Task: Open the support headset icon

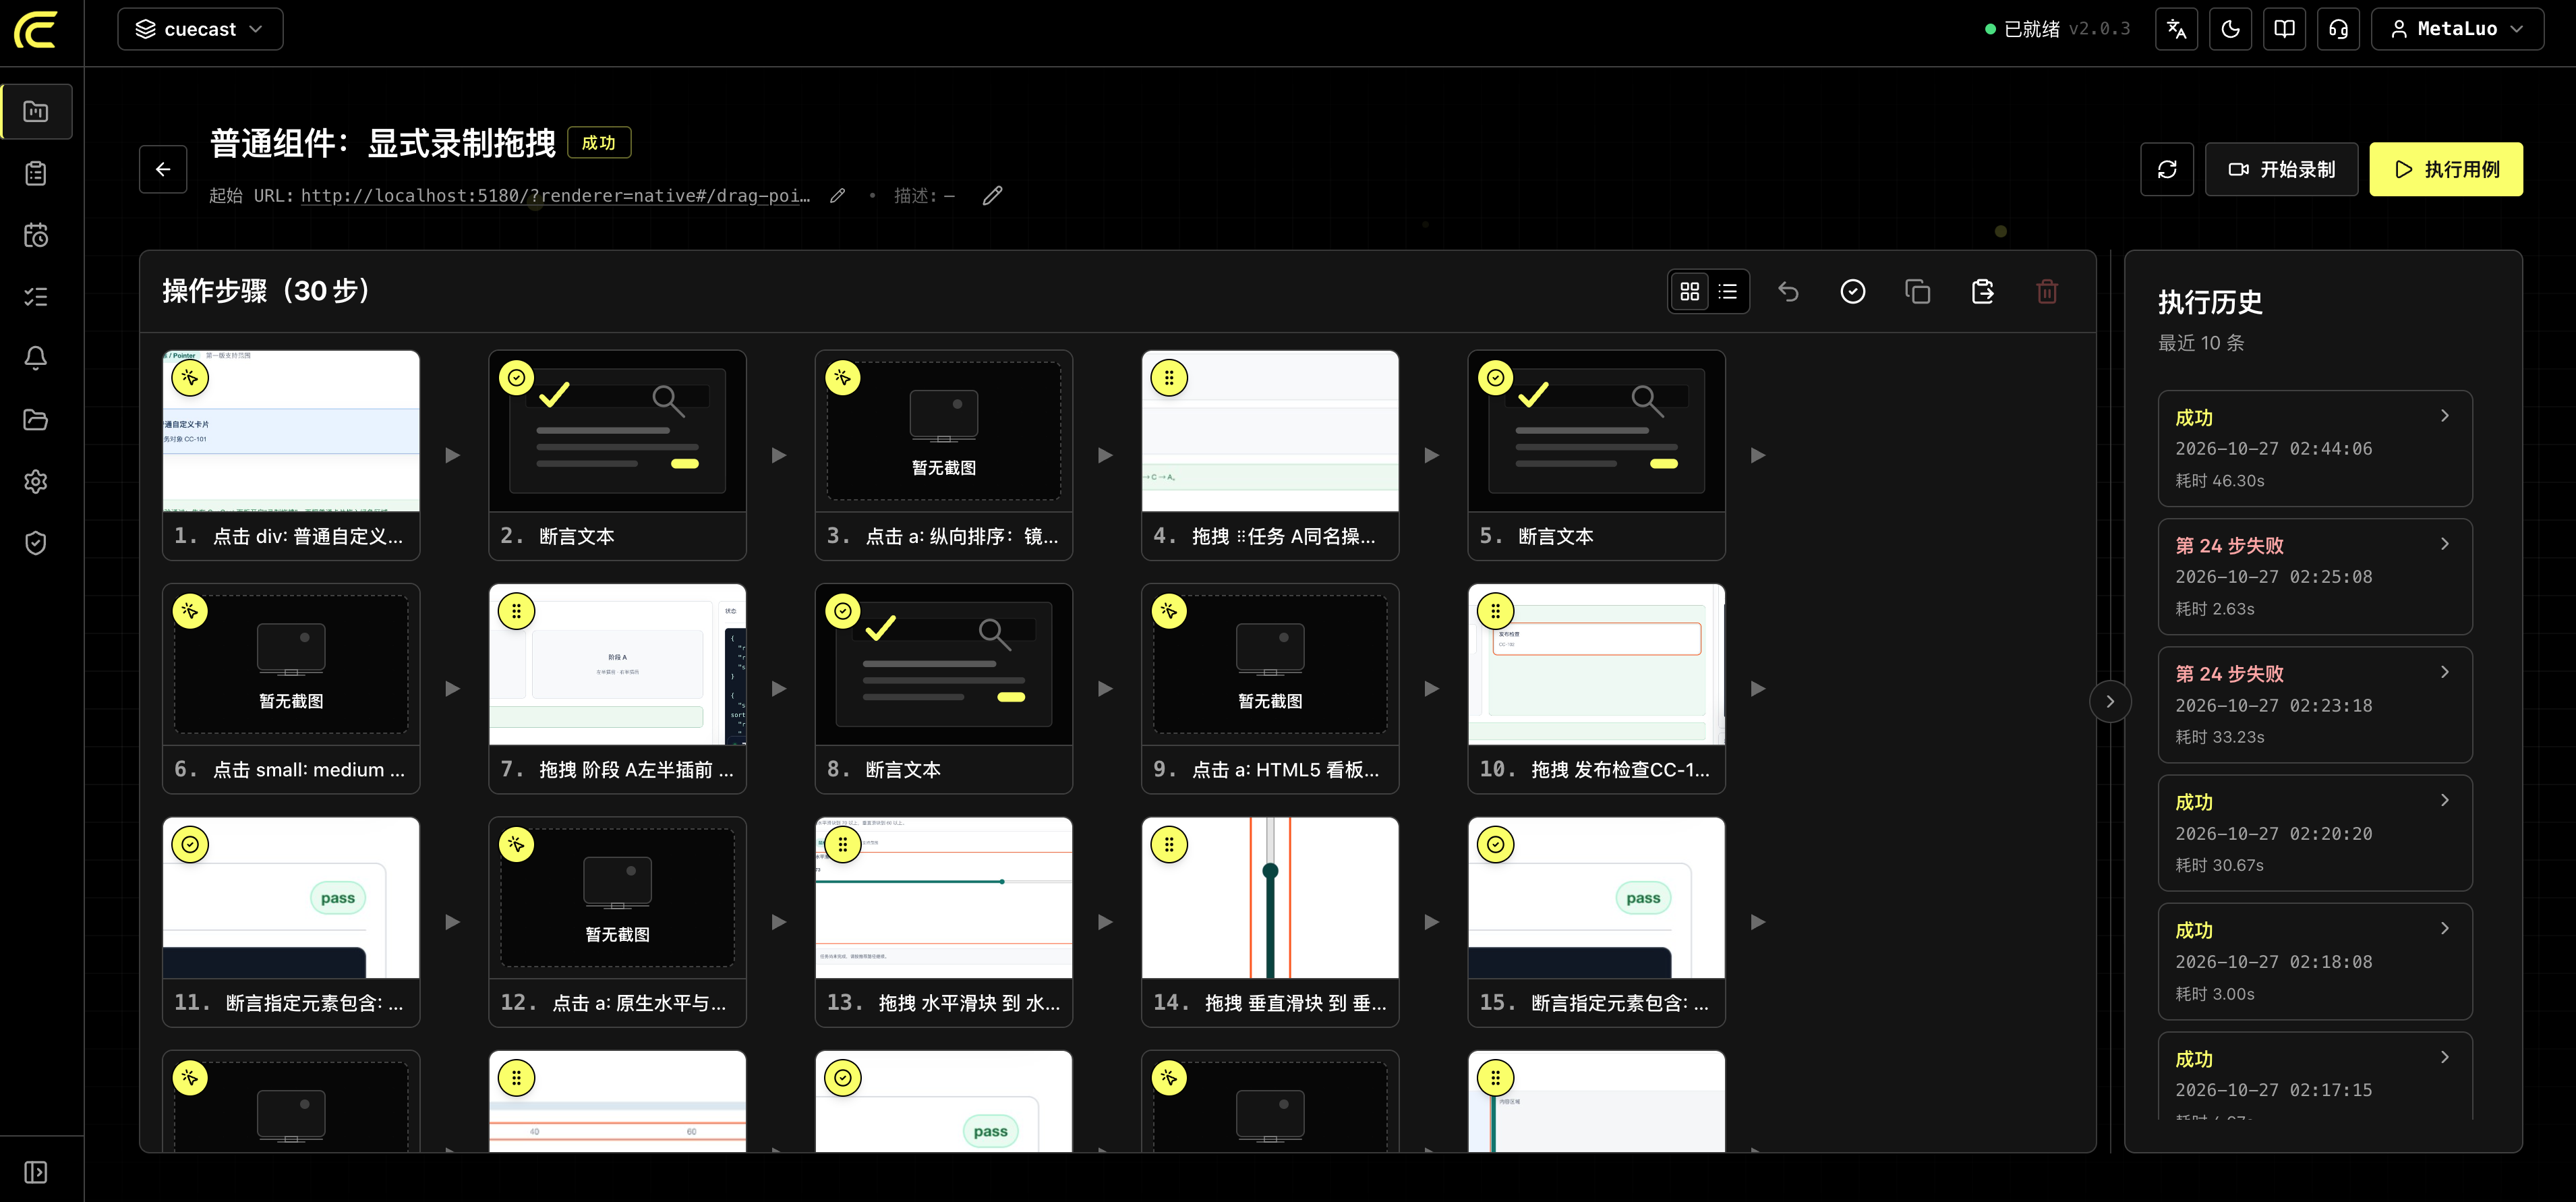Action: (x=2339, y=29)
